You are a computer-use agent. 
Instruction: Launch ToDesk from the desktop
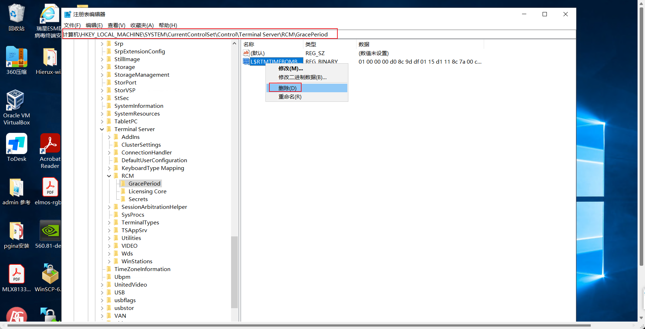(16, 143)
